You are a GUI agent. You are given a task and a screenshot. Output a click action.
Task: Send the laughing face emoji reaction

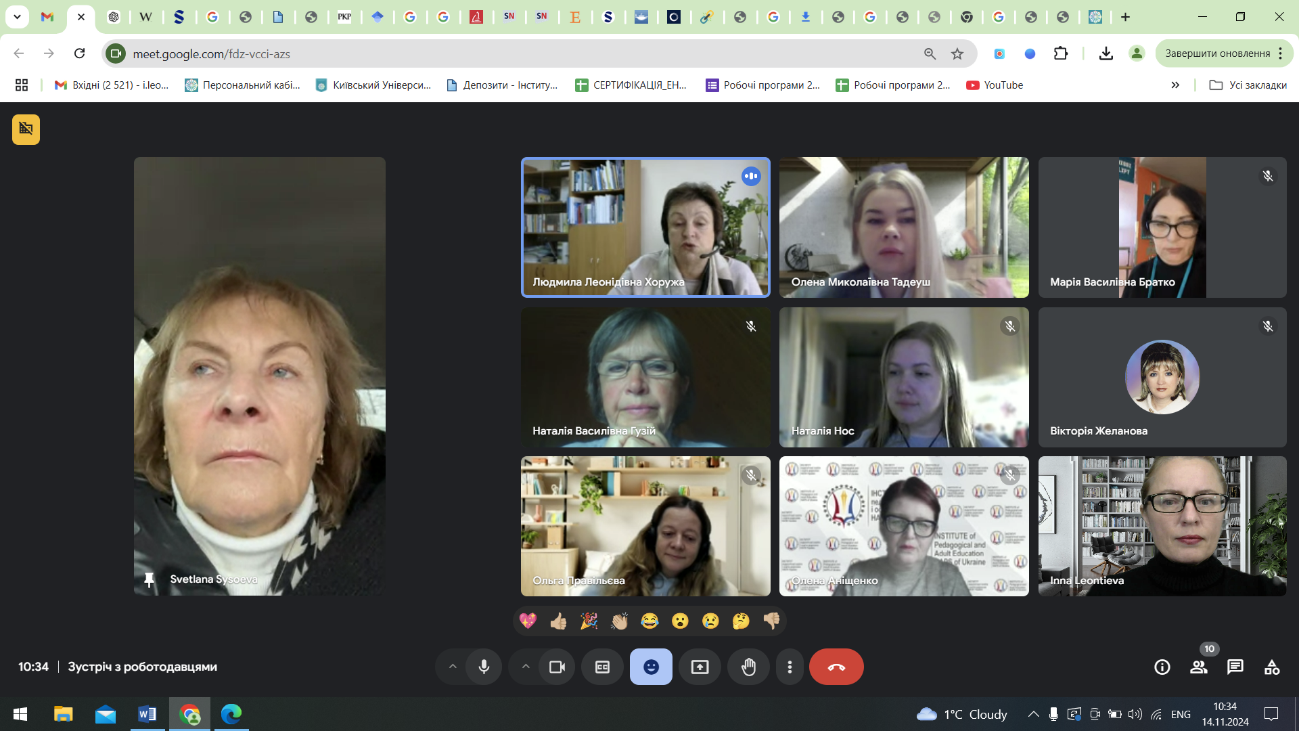point(649,621)
